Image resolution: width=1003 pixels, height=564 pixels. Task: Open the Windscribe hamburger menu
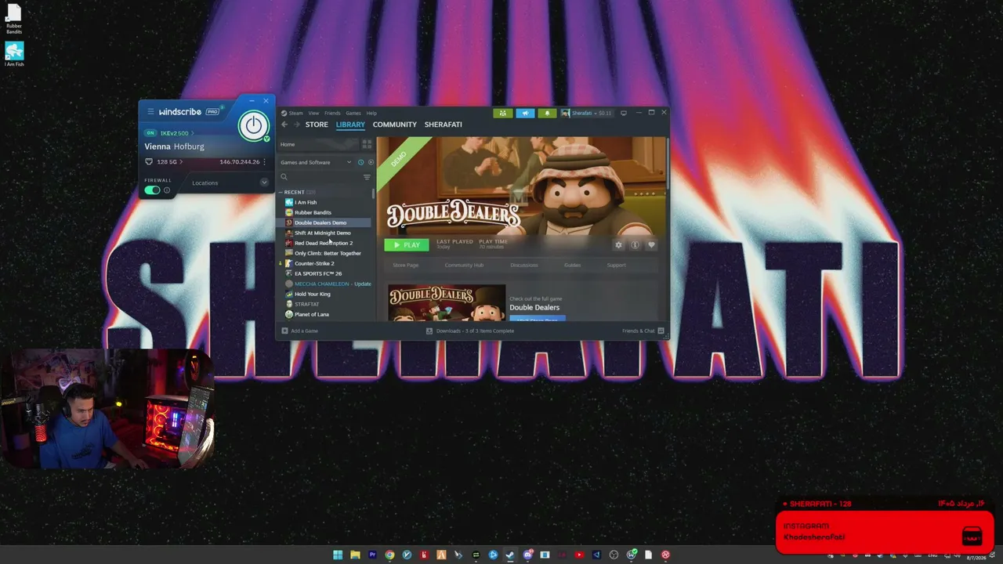(x=150, y=112)
